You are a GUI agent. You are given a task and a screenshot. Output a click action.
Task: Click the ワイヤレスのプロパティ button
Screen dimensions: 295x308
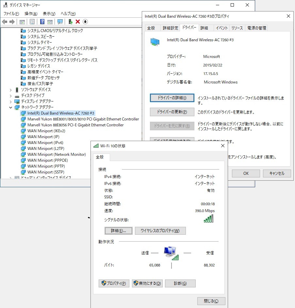tap(160, 231)
